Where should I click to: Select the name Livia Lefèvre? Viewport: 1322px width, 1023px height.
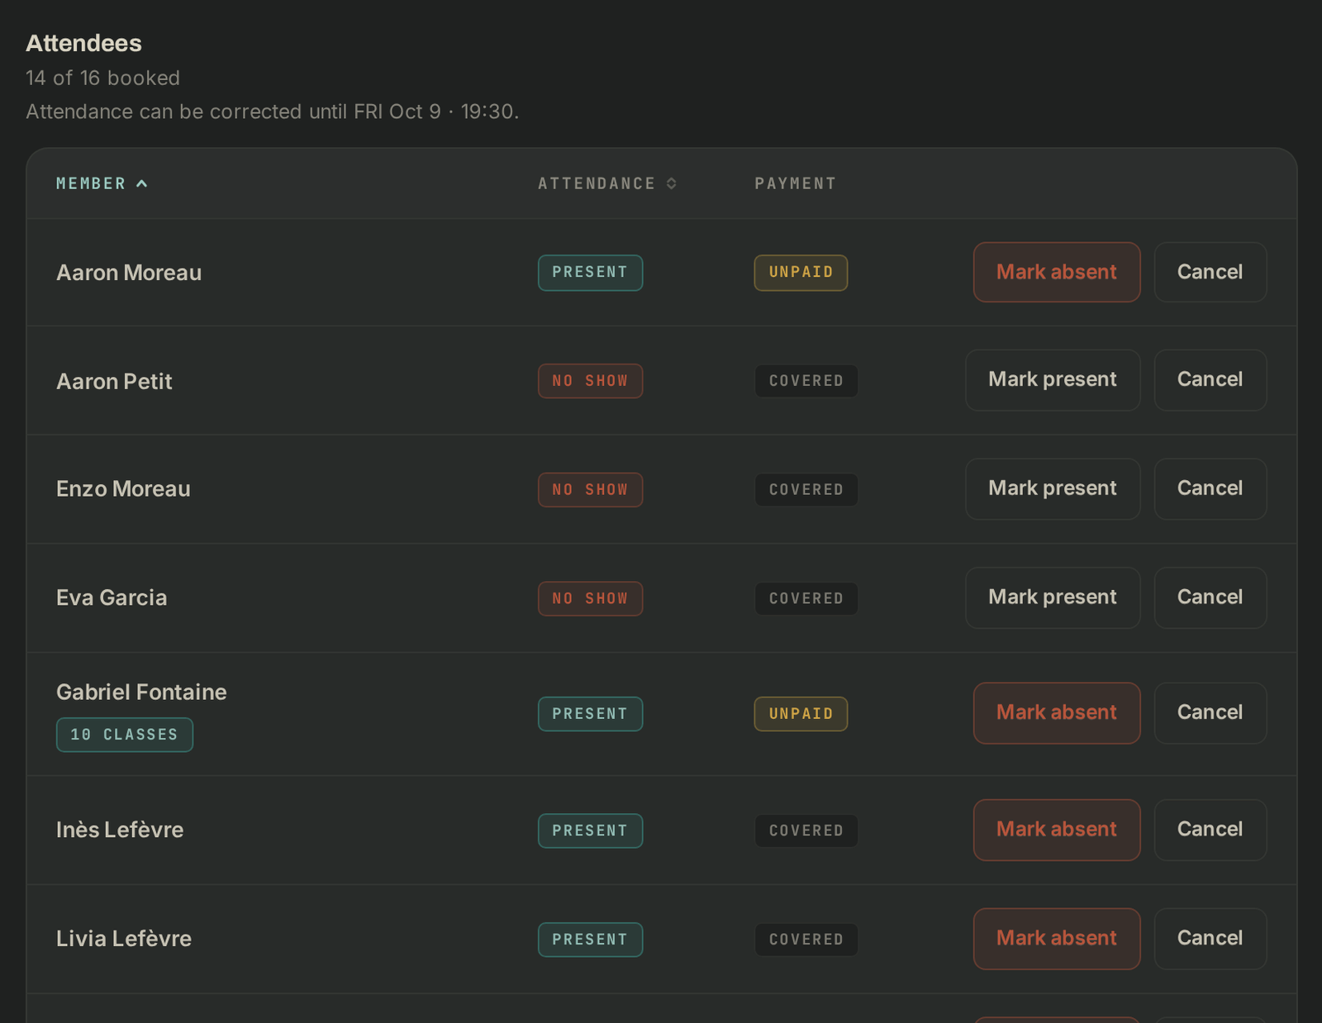[x=124, y=939]
